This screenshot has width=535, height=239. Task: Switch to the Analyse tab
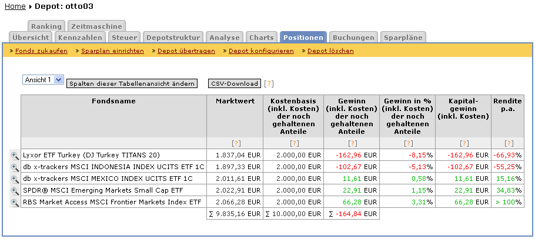[x=225, y=38]
